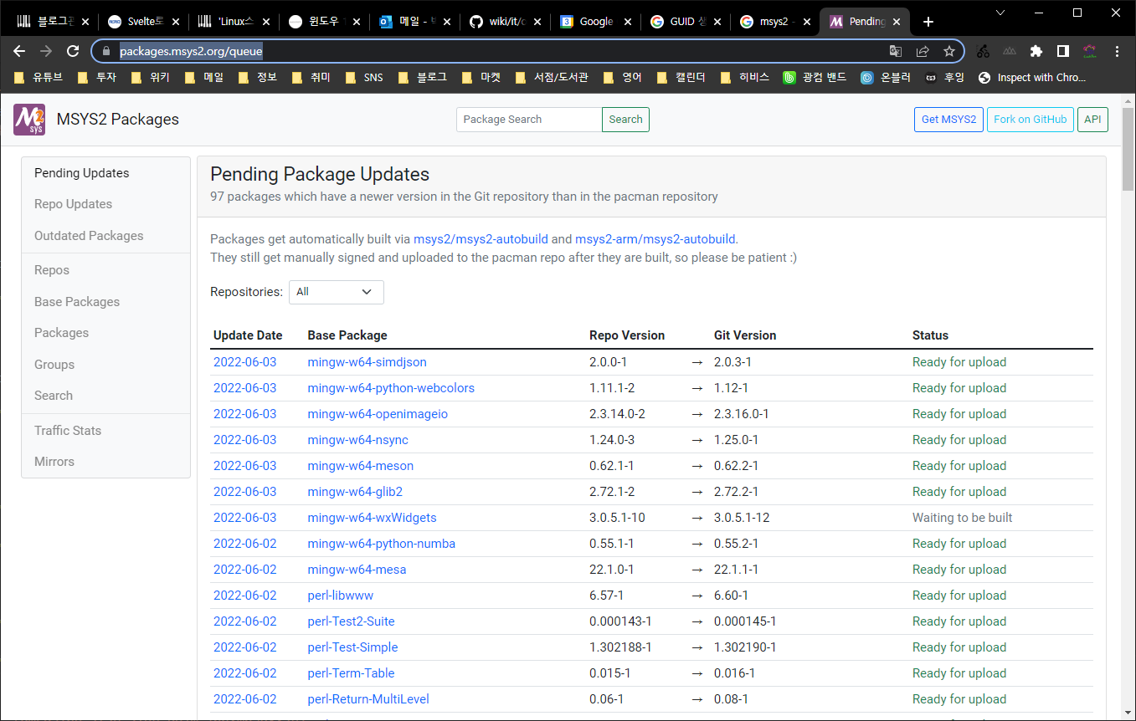The image size is (1136, 721).
Task: Click the share page icon
Action: pyautogui.click(x=923, y=51)
